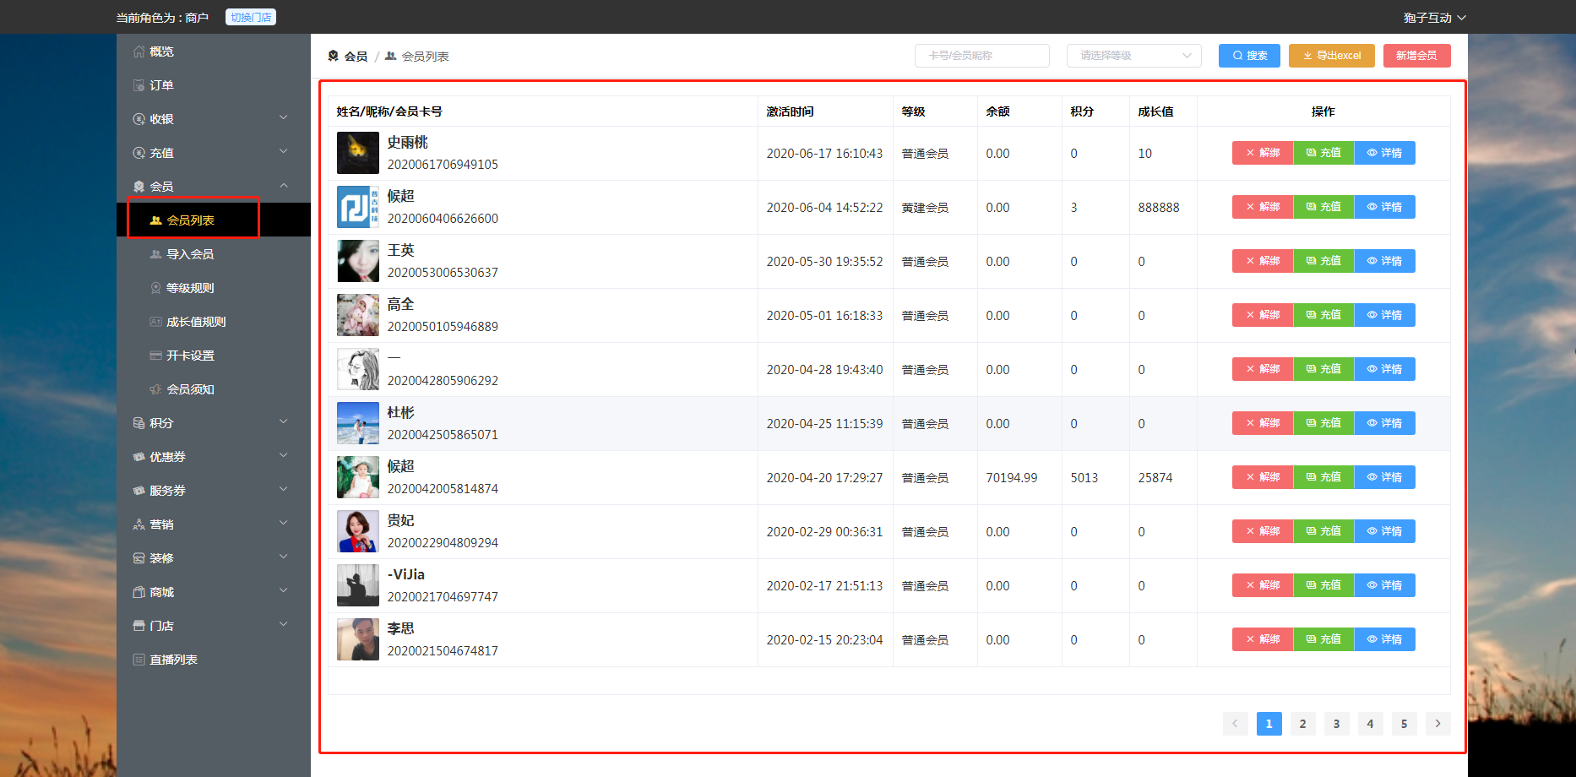Open 直播列表 in sidebar

tap(213, 660)
